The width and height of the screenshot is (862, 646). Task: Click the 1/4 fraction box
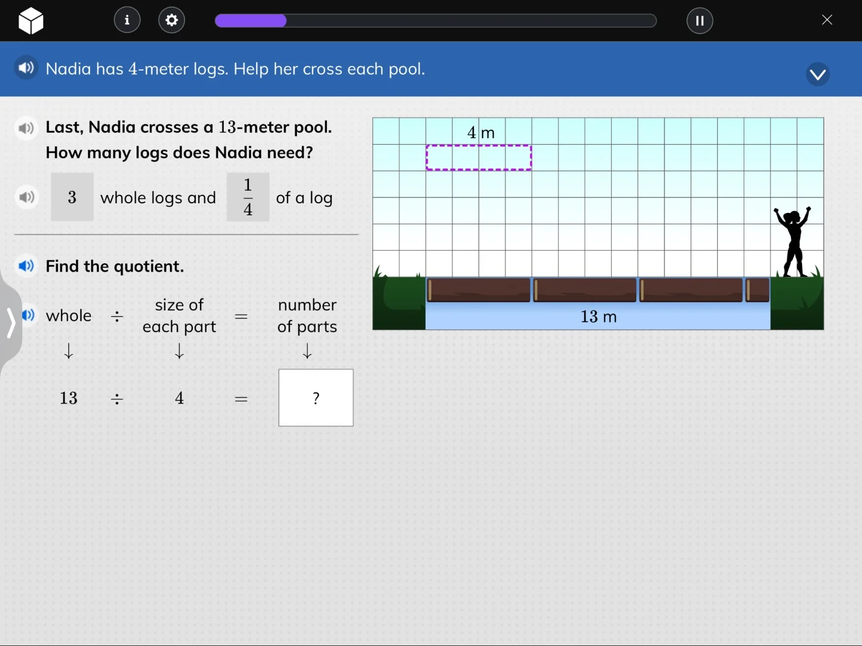247,197
